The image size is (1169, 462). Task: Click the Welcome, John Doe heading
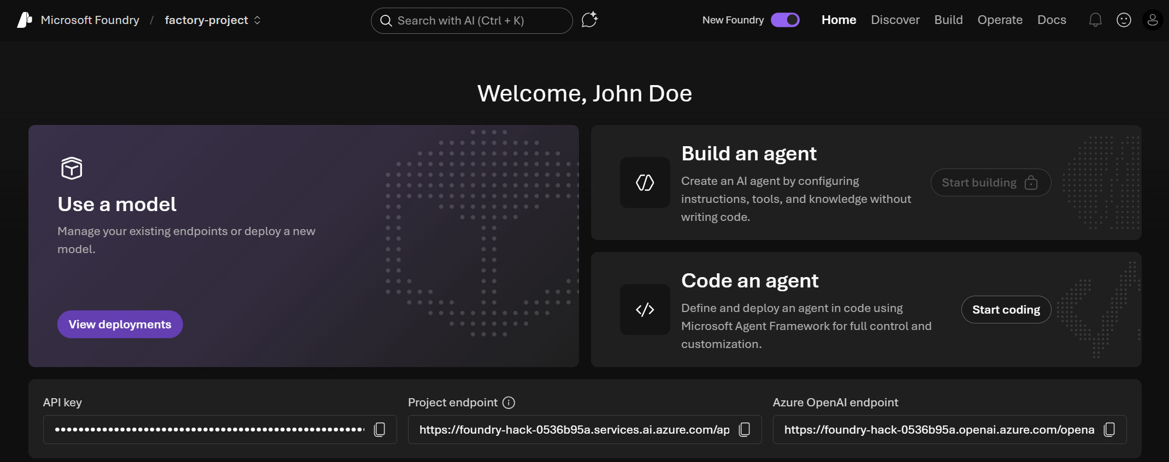point(584,94)
